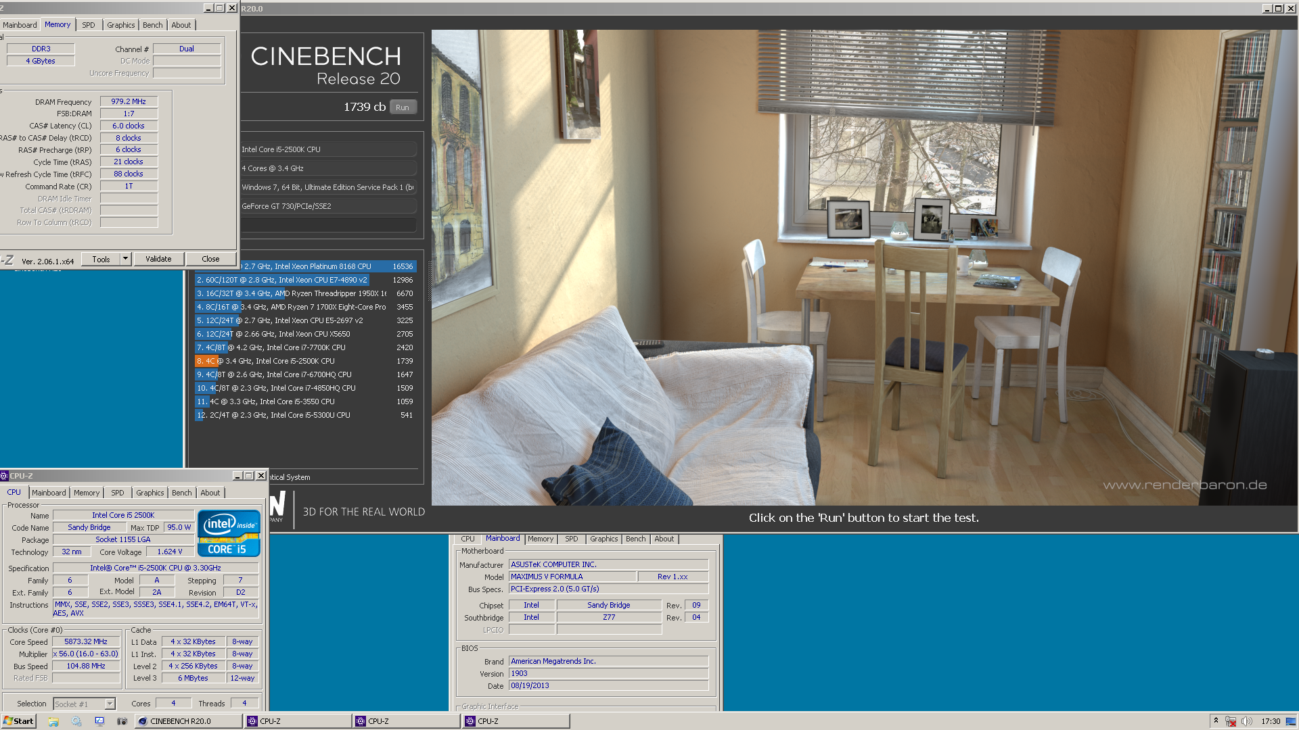The height and width of the screenshot is (730, 1299).
Task: Select ranking row Core i7-4850HQ CPU
Action: (305, 388)
